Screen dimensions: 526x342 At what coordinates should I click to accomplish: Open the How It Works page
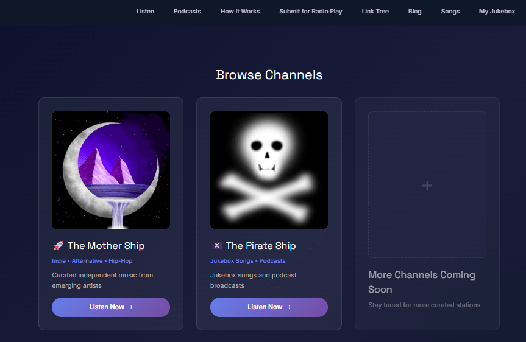coord(240,12)
